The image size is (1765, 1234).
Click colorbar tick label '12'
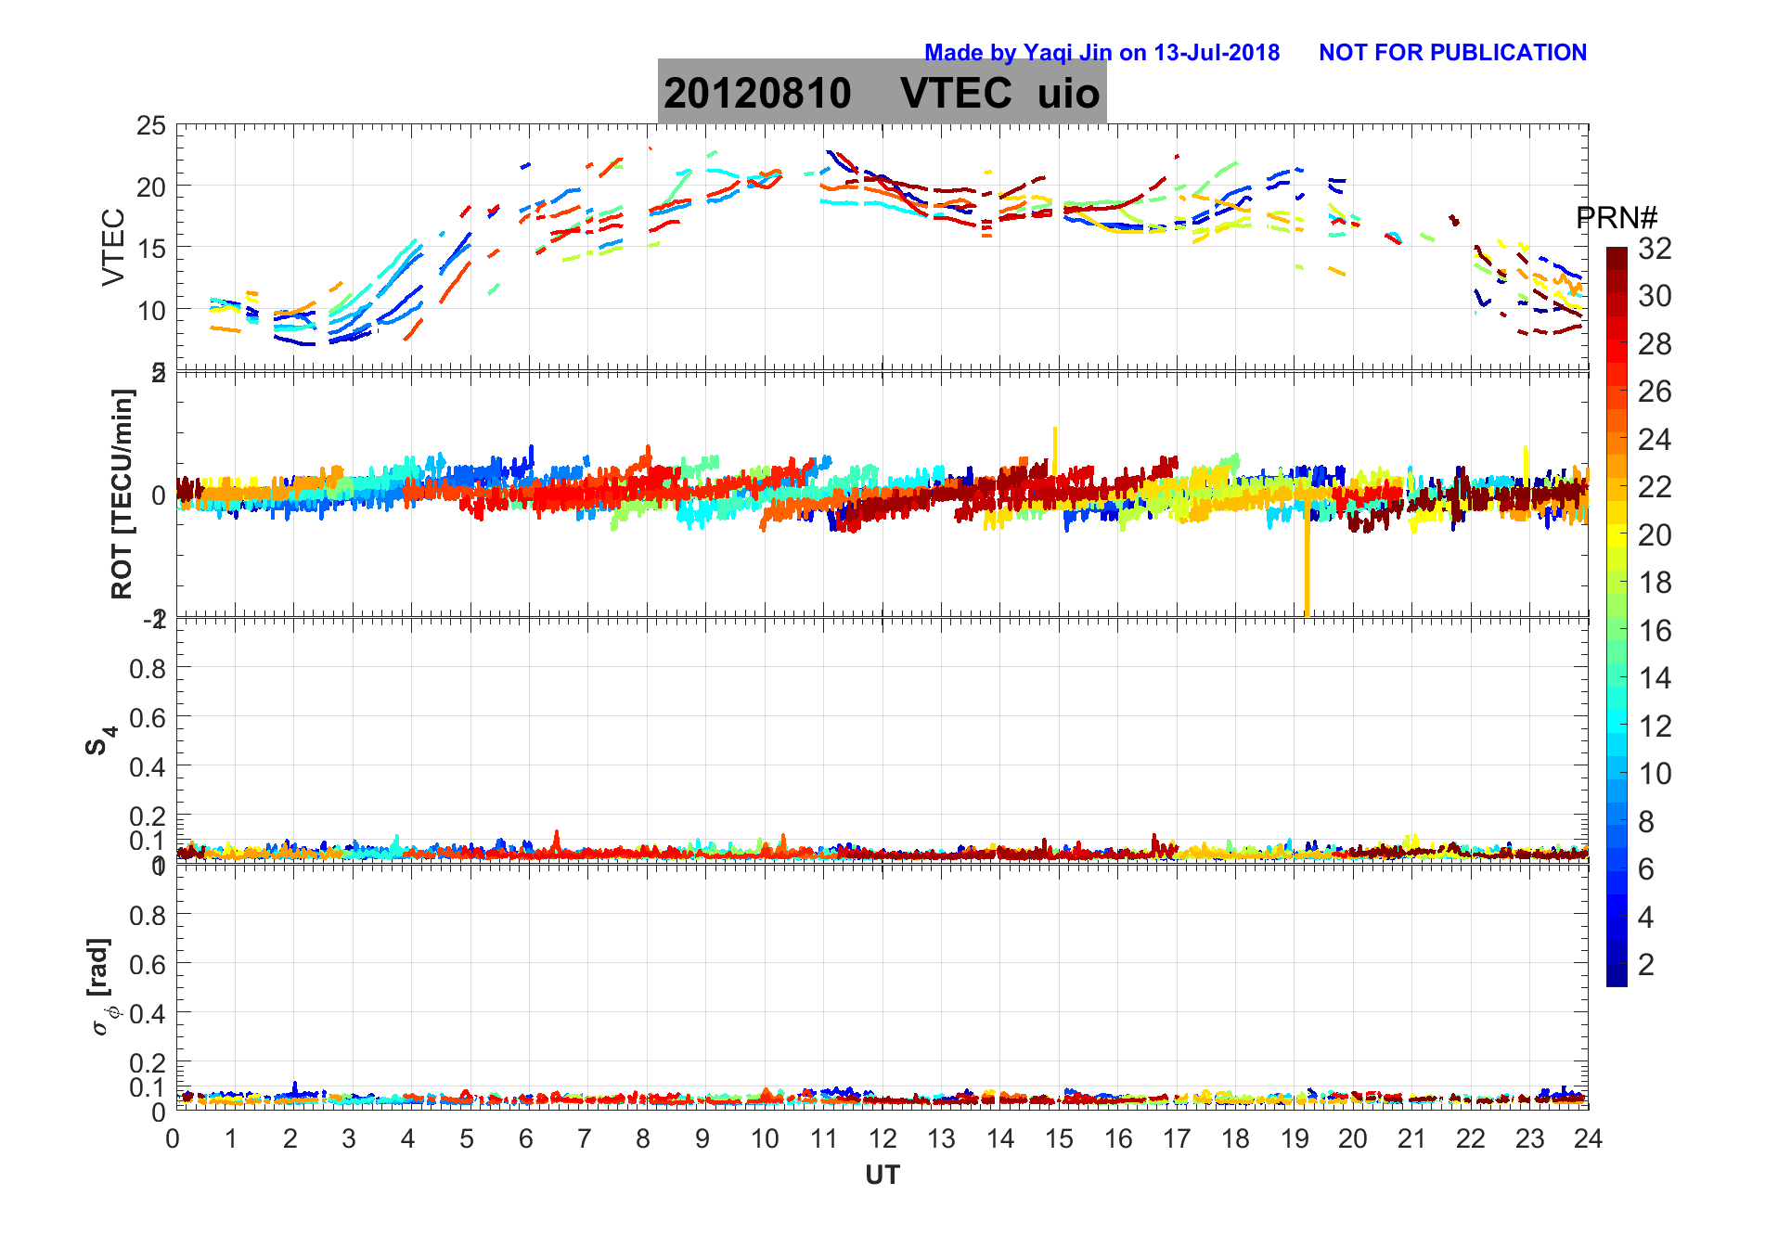(1655, 726)
